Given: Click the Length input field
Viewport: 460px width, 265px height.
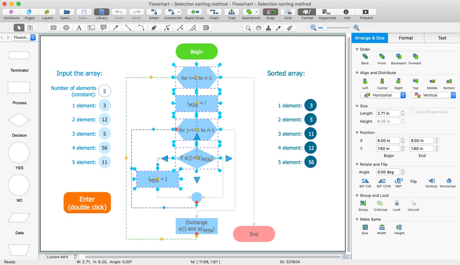Looking at the screenshot, I should tap(388, 113).
